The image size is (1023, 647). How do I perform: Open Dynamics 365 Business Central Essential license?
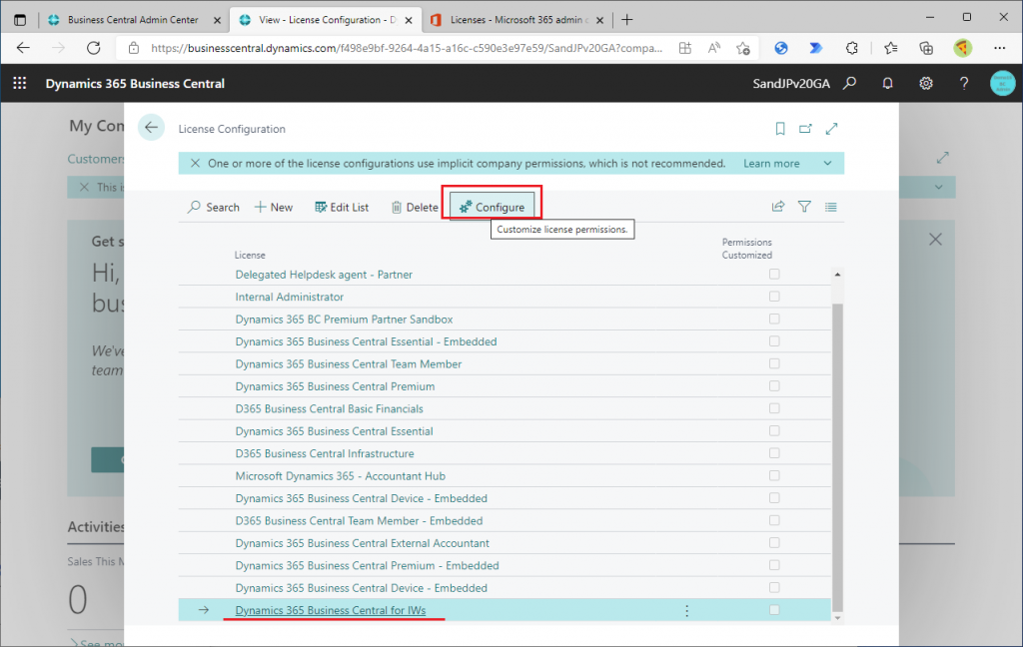pyautogui.click(x=334, y=431)
